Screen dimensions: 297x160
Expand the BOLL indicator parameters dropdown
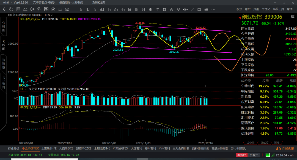pos(39,19)
